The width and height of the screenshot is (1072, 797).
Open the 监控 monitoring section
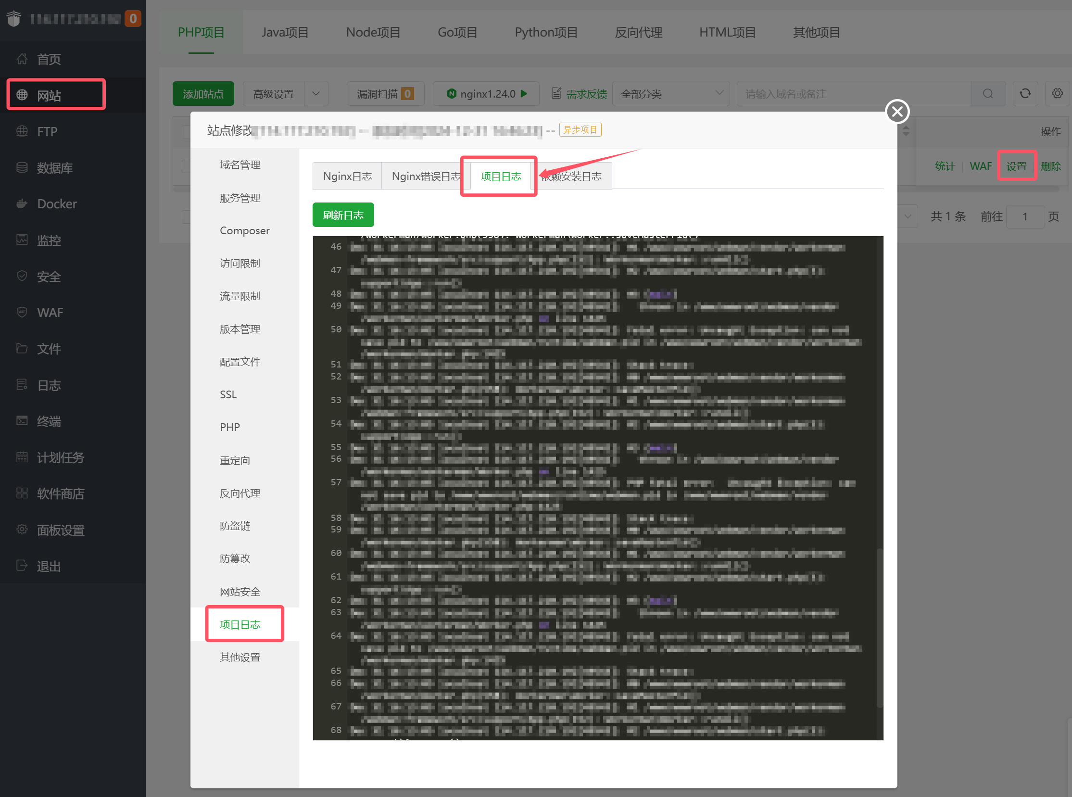point(49,240)
